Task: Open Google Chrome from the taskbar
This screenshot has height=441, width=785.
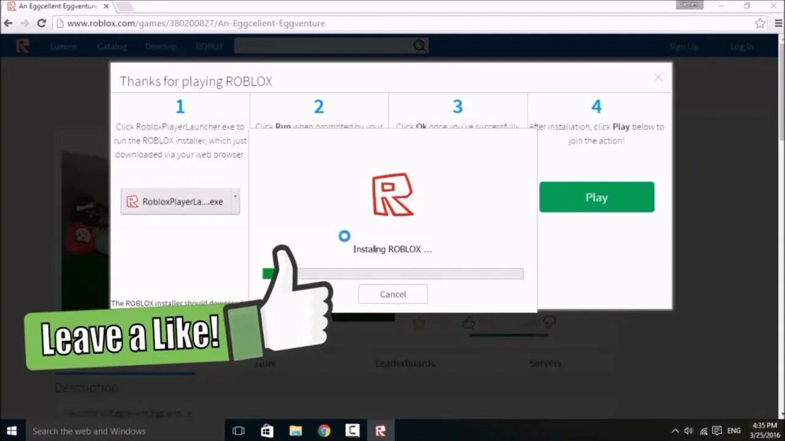Action: pyautogui.click(x=324, y=431)
